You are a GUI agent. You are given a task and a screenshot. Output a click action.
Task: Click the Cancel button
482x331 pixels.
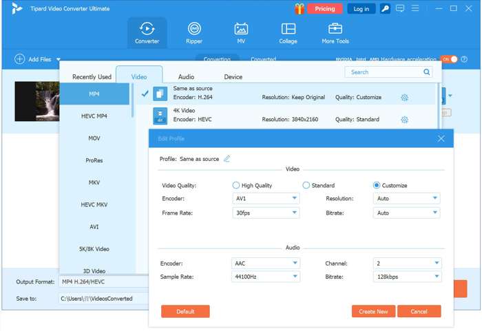[x=419, y=311]
